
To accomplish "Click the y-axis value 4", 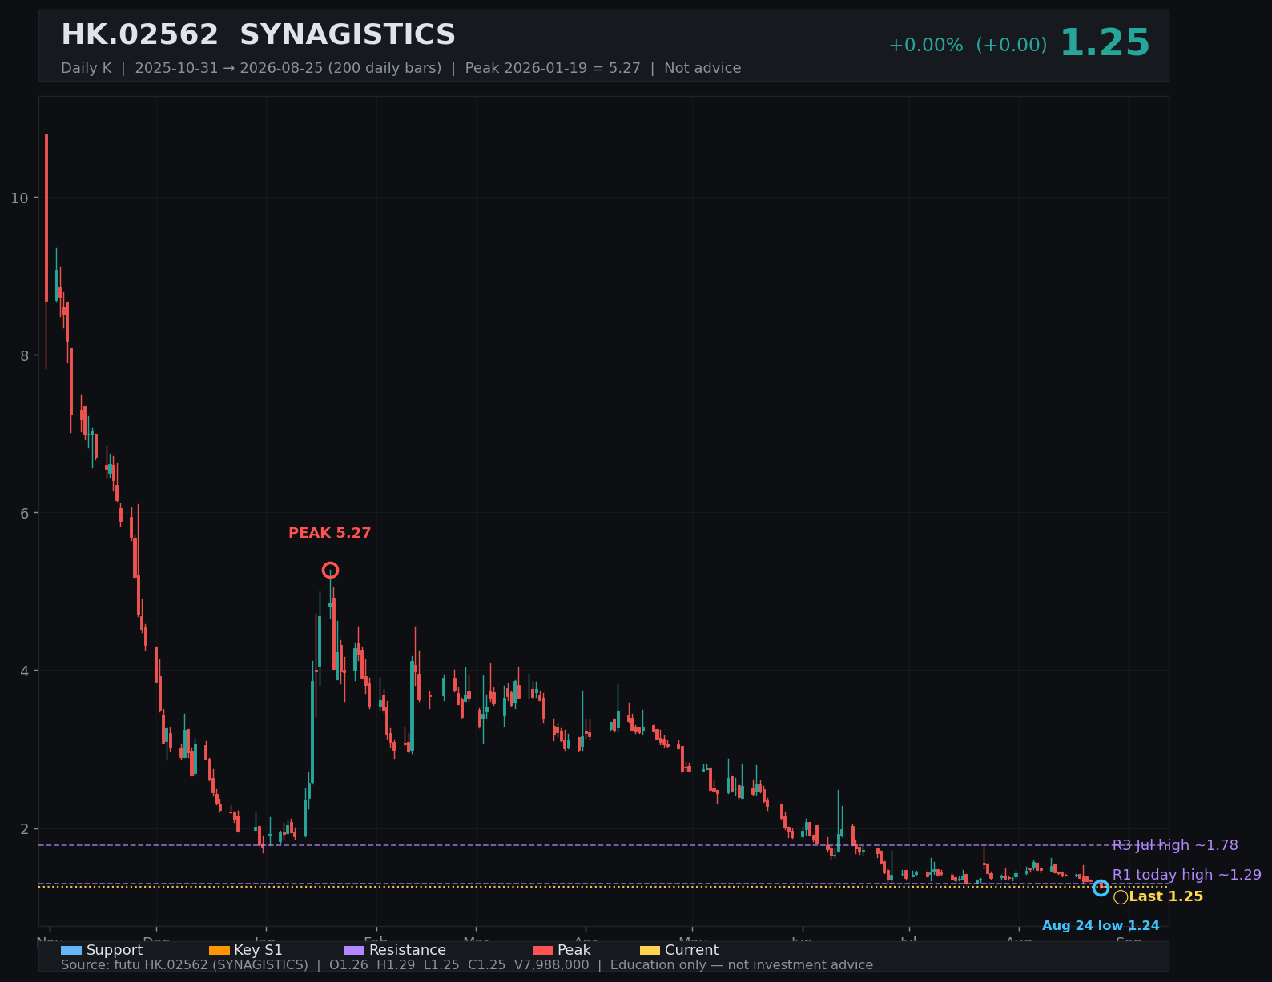I will click(x=24, y=671).
